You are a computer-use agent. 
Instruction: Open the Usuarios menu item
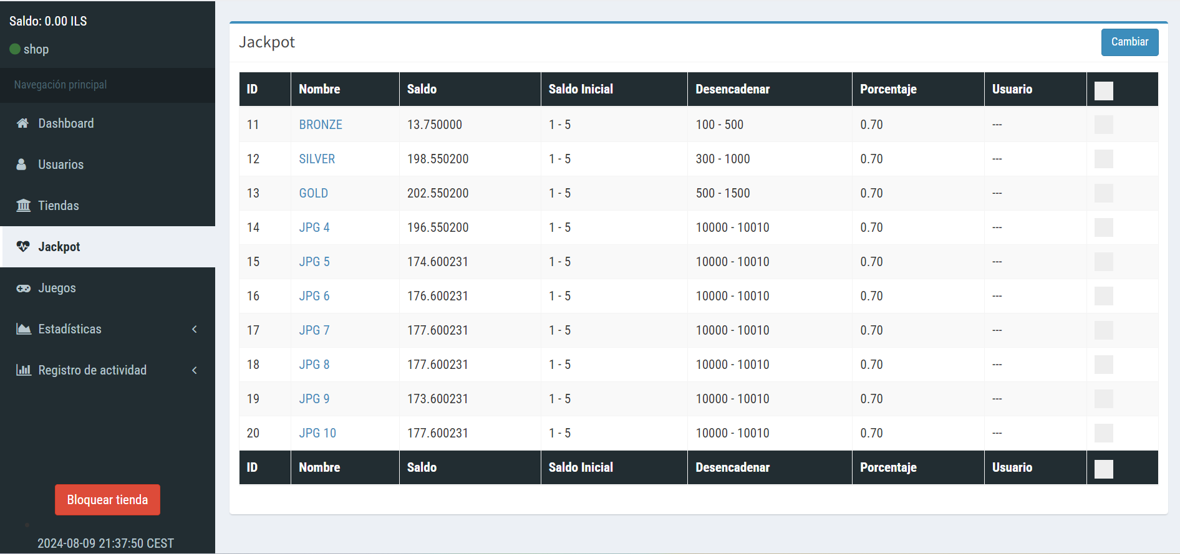click(x=107, y=165)
